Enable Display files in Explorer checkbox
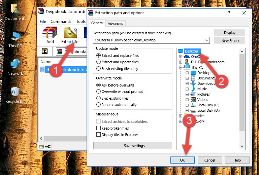259x175 pixels. point(98,135)
